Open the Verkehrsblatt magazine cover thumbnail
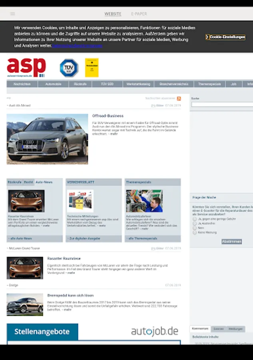 [80, 201]
